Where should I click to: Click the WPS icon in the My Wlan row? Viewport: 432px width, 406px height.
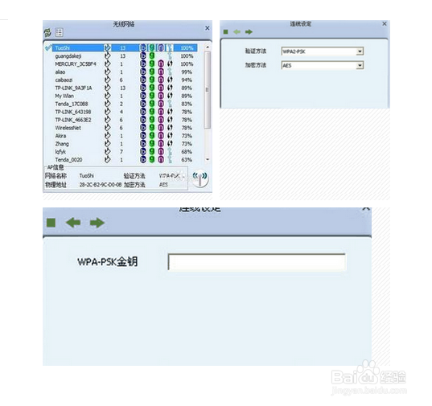tap(170, 96)
